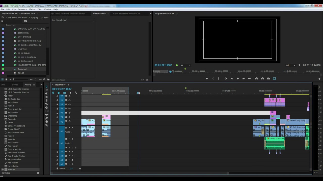
Task: Open the History panel menu
Action: [x=34, y=85]
